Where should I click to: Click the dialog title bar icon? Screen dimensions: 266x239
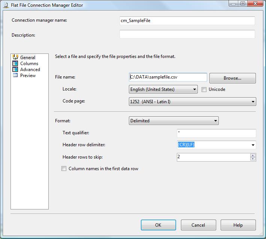pos(6,5)
